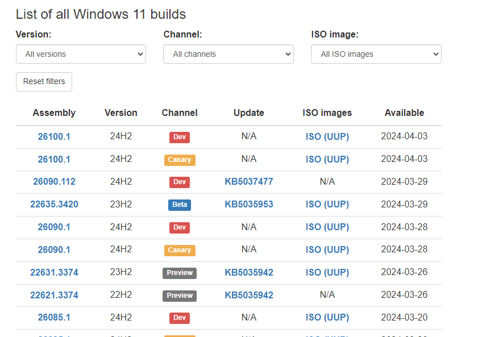Click the Dev badge for 26090.112
This screenshot has width=482, height=337.
[180, 182]
